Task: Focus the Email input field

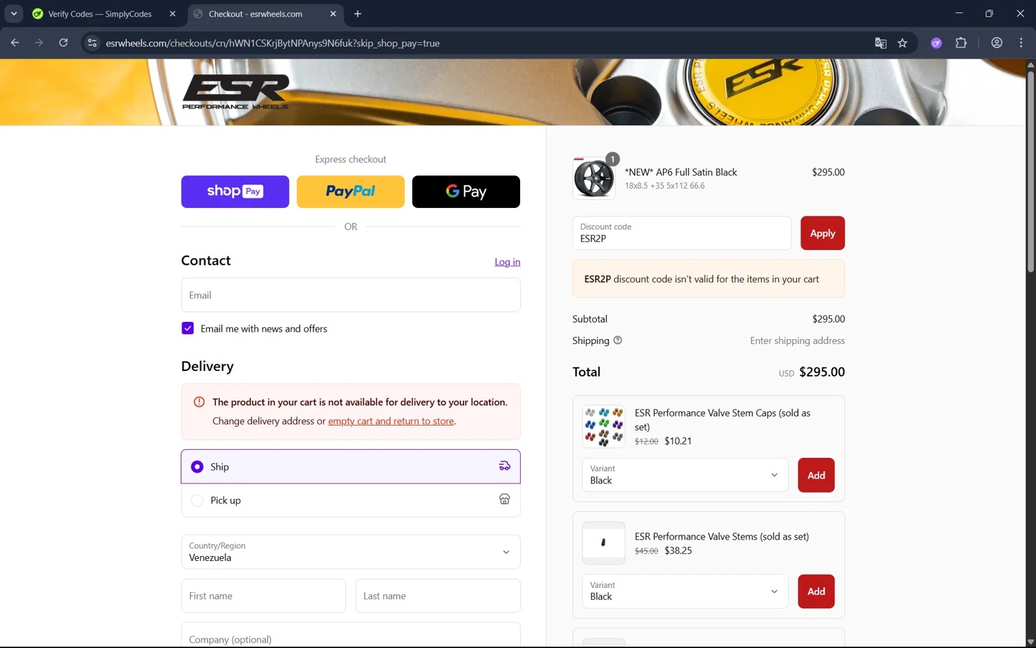Action: click(x=351, y=295)
